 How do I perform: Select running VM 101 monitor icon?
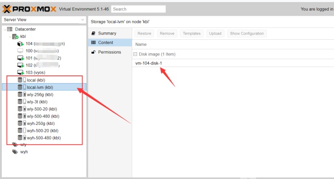[20, 58]
